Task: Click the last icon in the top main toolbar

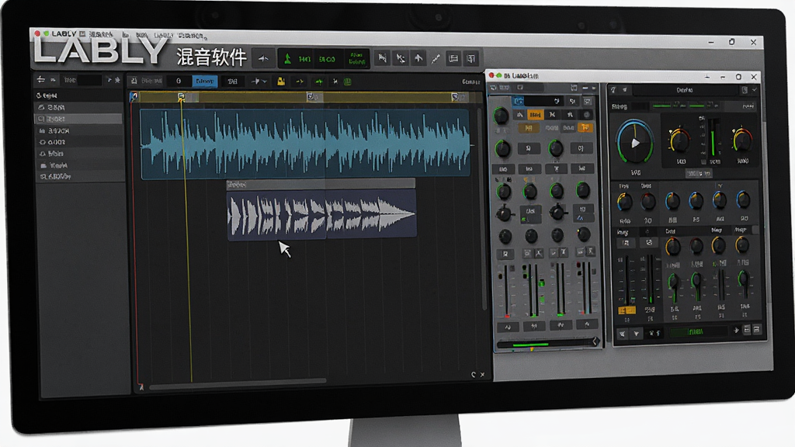Action: 471,59
